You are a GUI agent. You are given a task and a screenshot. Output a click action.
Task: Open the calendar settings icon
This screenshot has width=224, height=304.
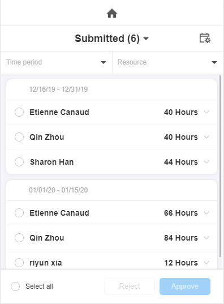click(205, 38)
